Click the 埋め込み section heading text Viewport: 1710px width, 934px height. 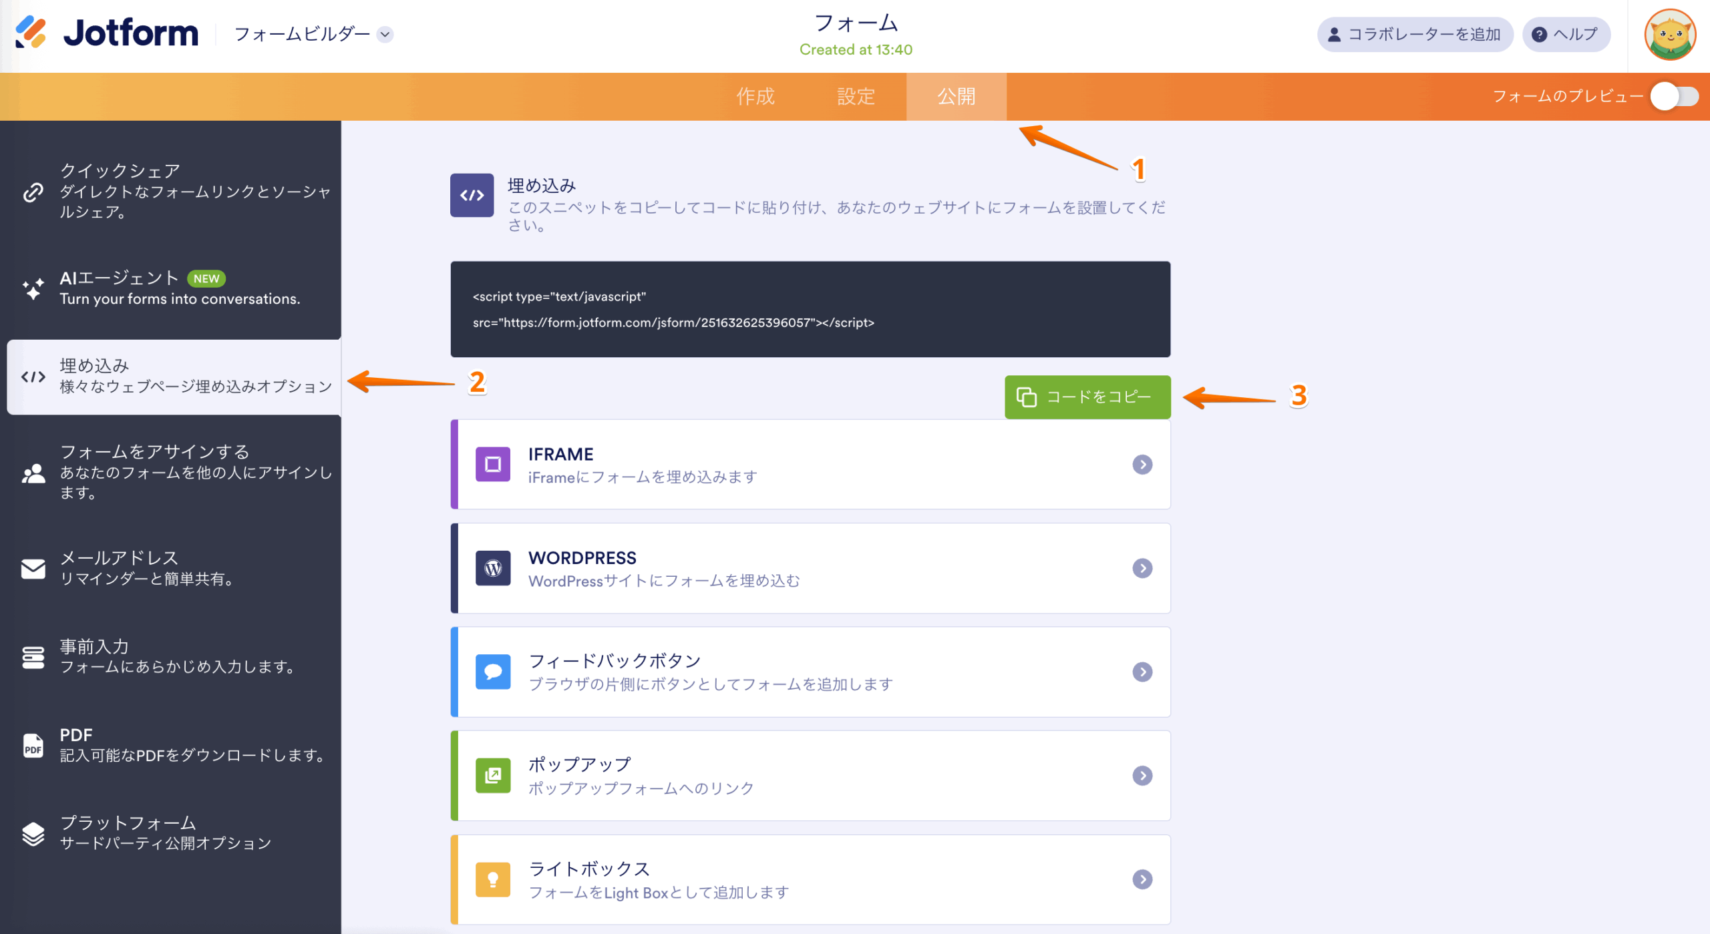coord(542,185)
